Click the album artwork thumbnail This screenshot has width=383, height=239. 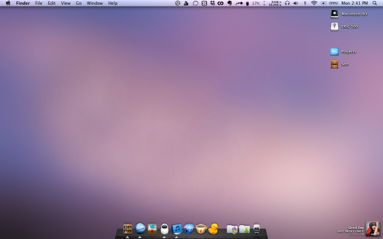click(373, 229)
